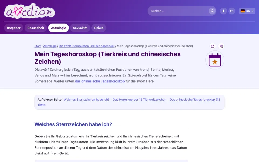The width and height of the screenshot is (259, 162).
Task: Open the Gesundheit menu tab
Action: pyautogui.click(x=36, y=28)
